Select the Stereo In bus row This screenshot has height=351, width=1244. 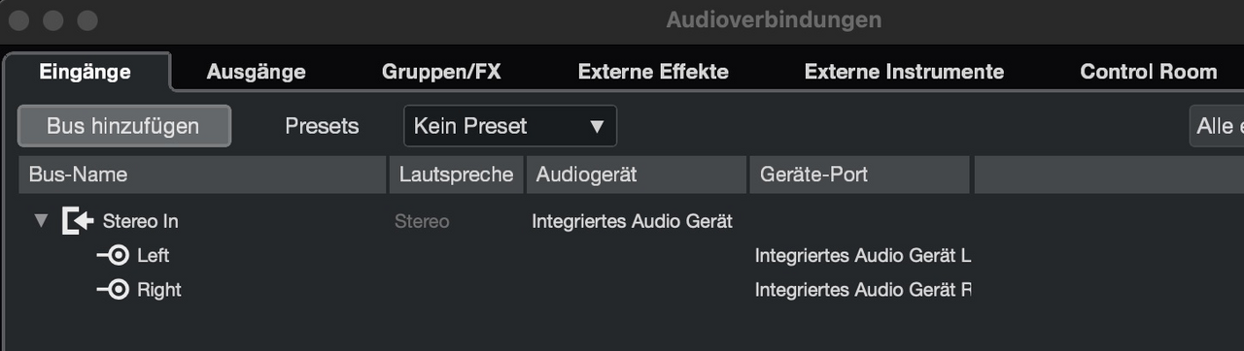tap(622, 221)
